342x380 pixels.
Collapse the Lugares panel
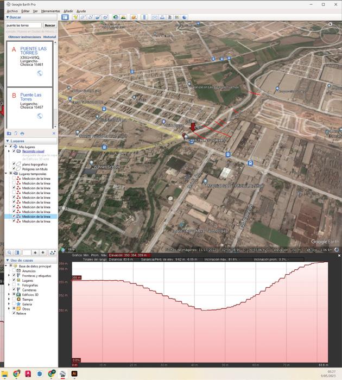[x=8, y=141]
